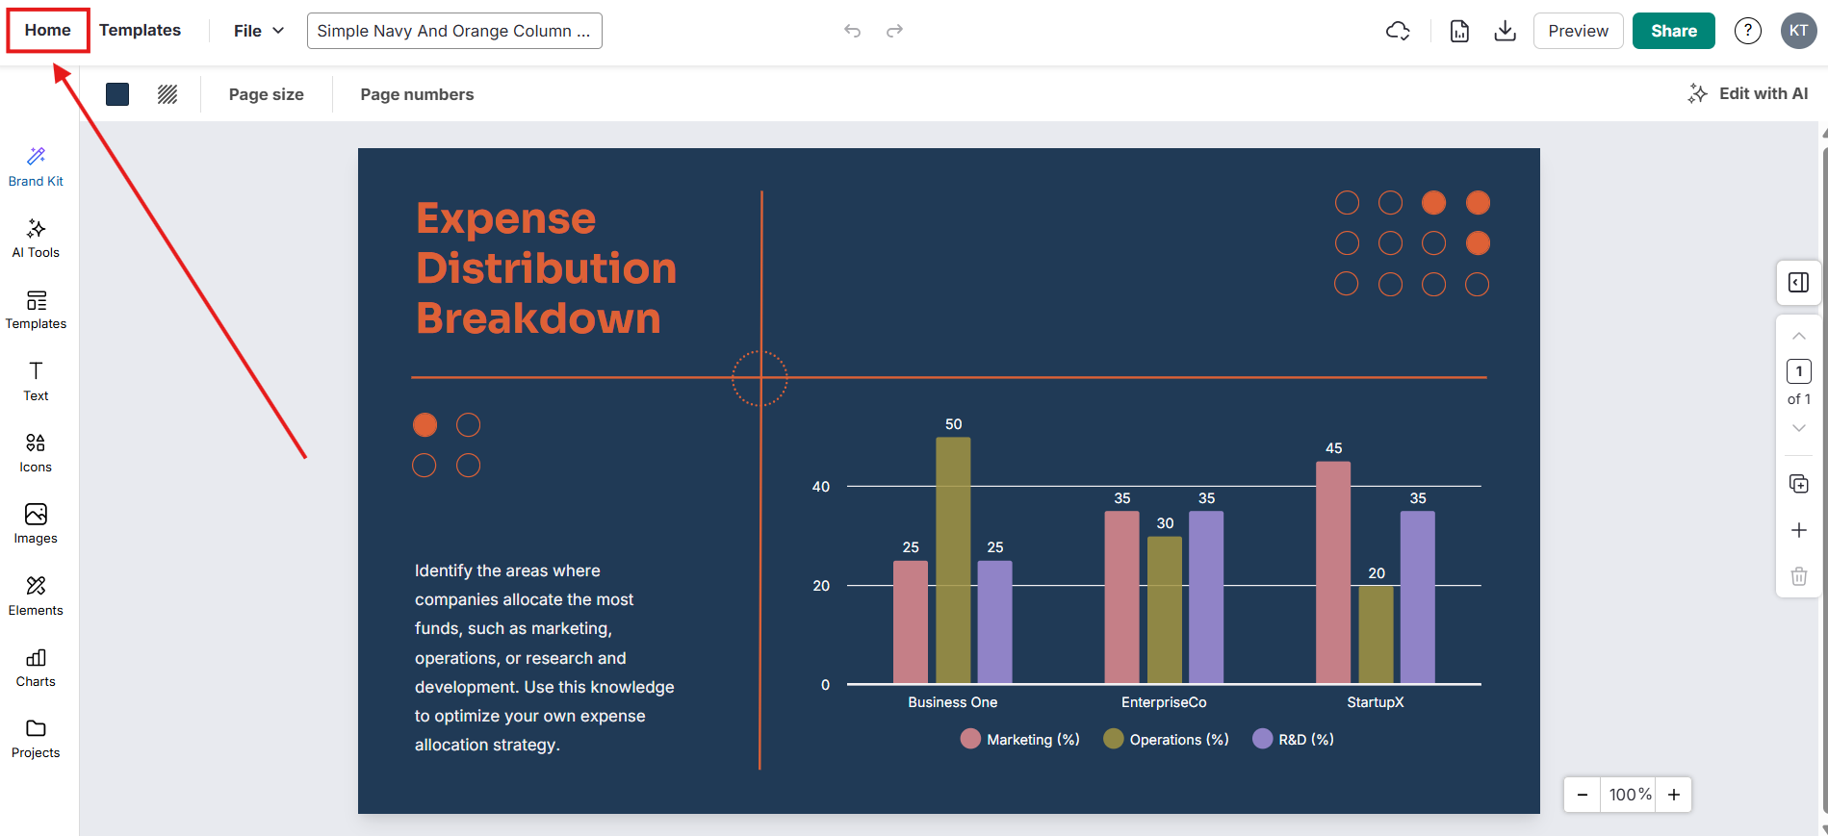
Task: Toggle the Operations (%) legend series
Action: click(x=1166, y=739)
